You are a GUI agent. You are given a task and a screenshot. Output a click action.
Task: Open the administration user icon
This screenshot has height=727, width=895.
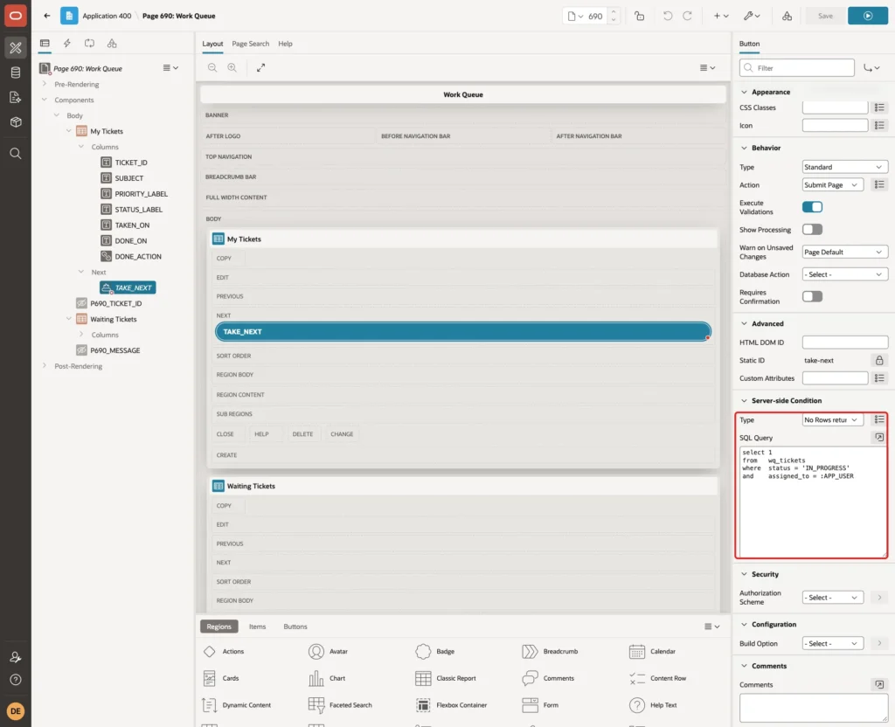[x=16, y=657]
